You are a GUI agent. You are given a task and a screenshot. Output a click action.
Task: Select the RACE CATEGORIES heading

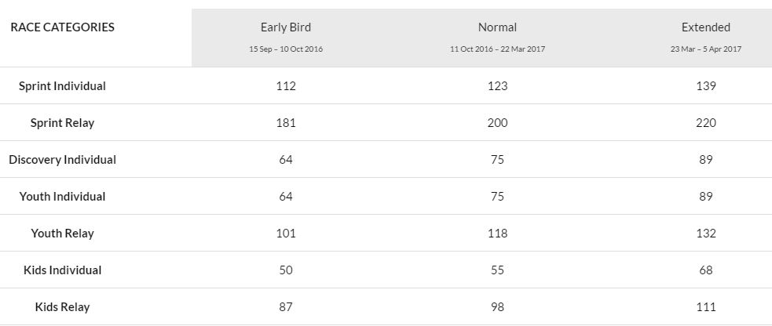(63, 27)
